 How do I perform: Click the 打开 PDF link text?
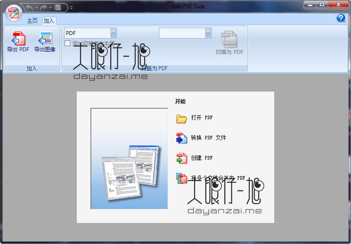coord(202,117)
